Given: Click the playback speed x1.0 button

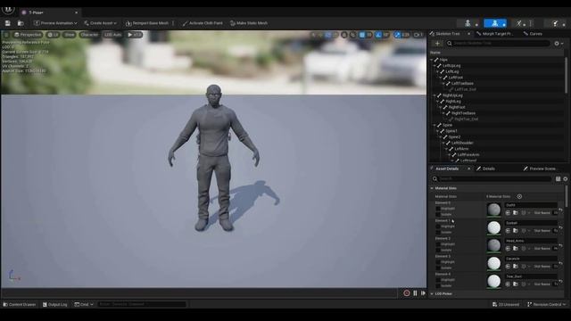Looking at the screenshot, I should (x=134, y=35).
